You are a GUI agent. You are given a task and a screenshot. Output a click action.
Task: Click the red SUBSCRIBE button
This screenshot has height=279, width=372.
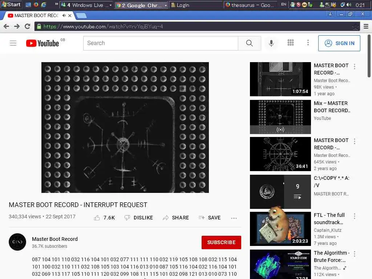221,242
